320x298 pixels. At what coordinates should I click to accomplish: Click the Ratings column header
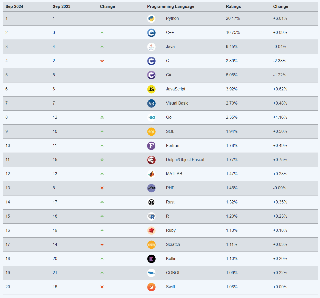click(233, 7)
